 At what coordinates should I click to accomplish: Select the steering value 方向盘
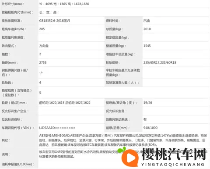pos(44,46)
